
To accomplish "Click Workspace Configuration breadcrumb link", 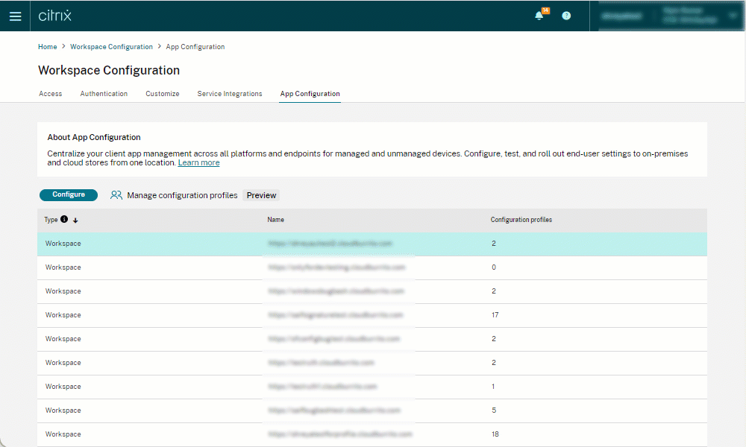I will coord(111,47).
